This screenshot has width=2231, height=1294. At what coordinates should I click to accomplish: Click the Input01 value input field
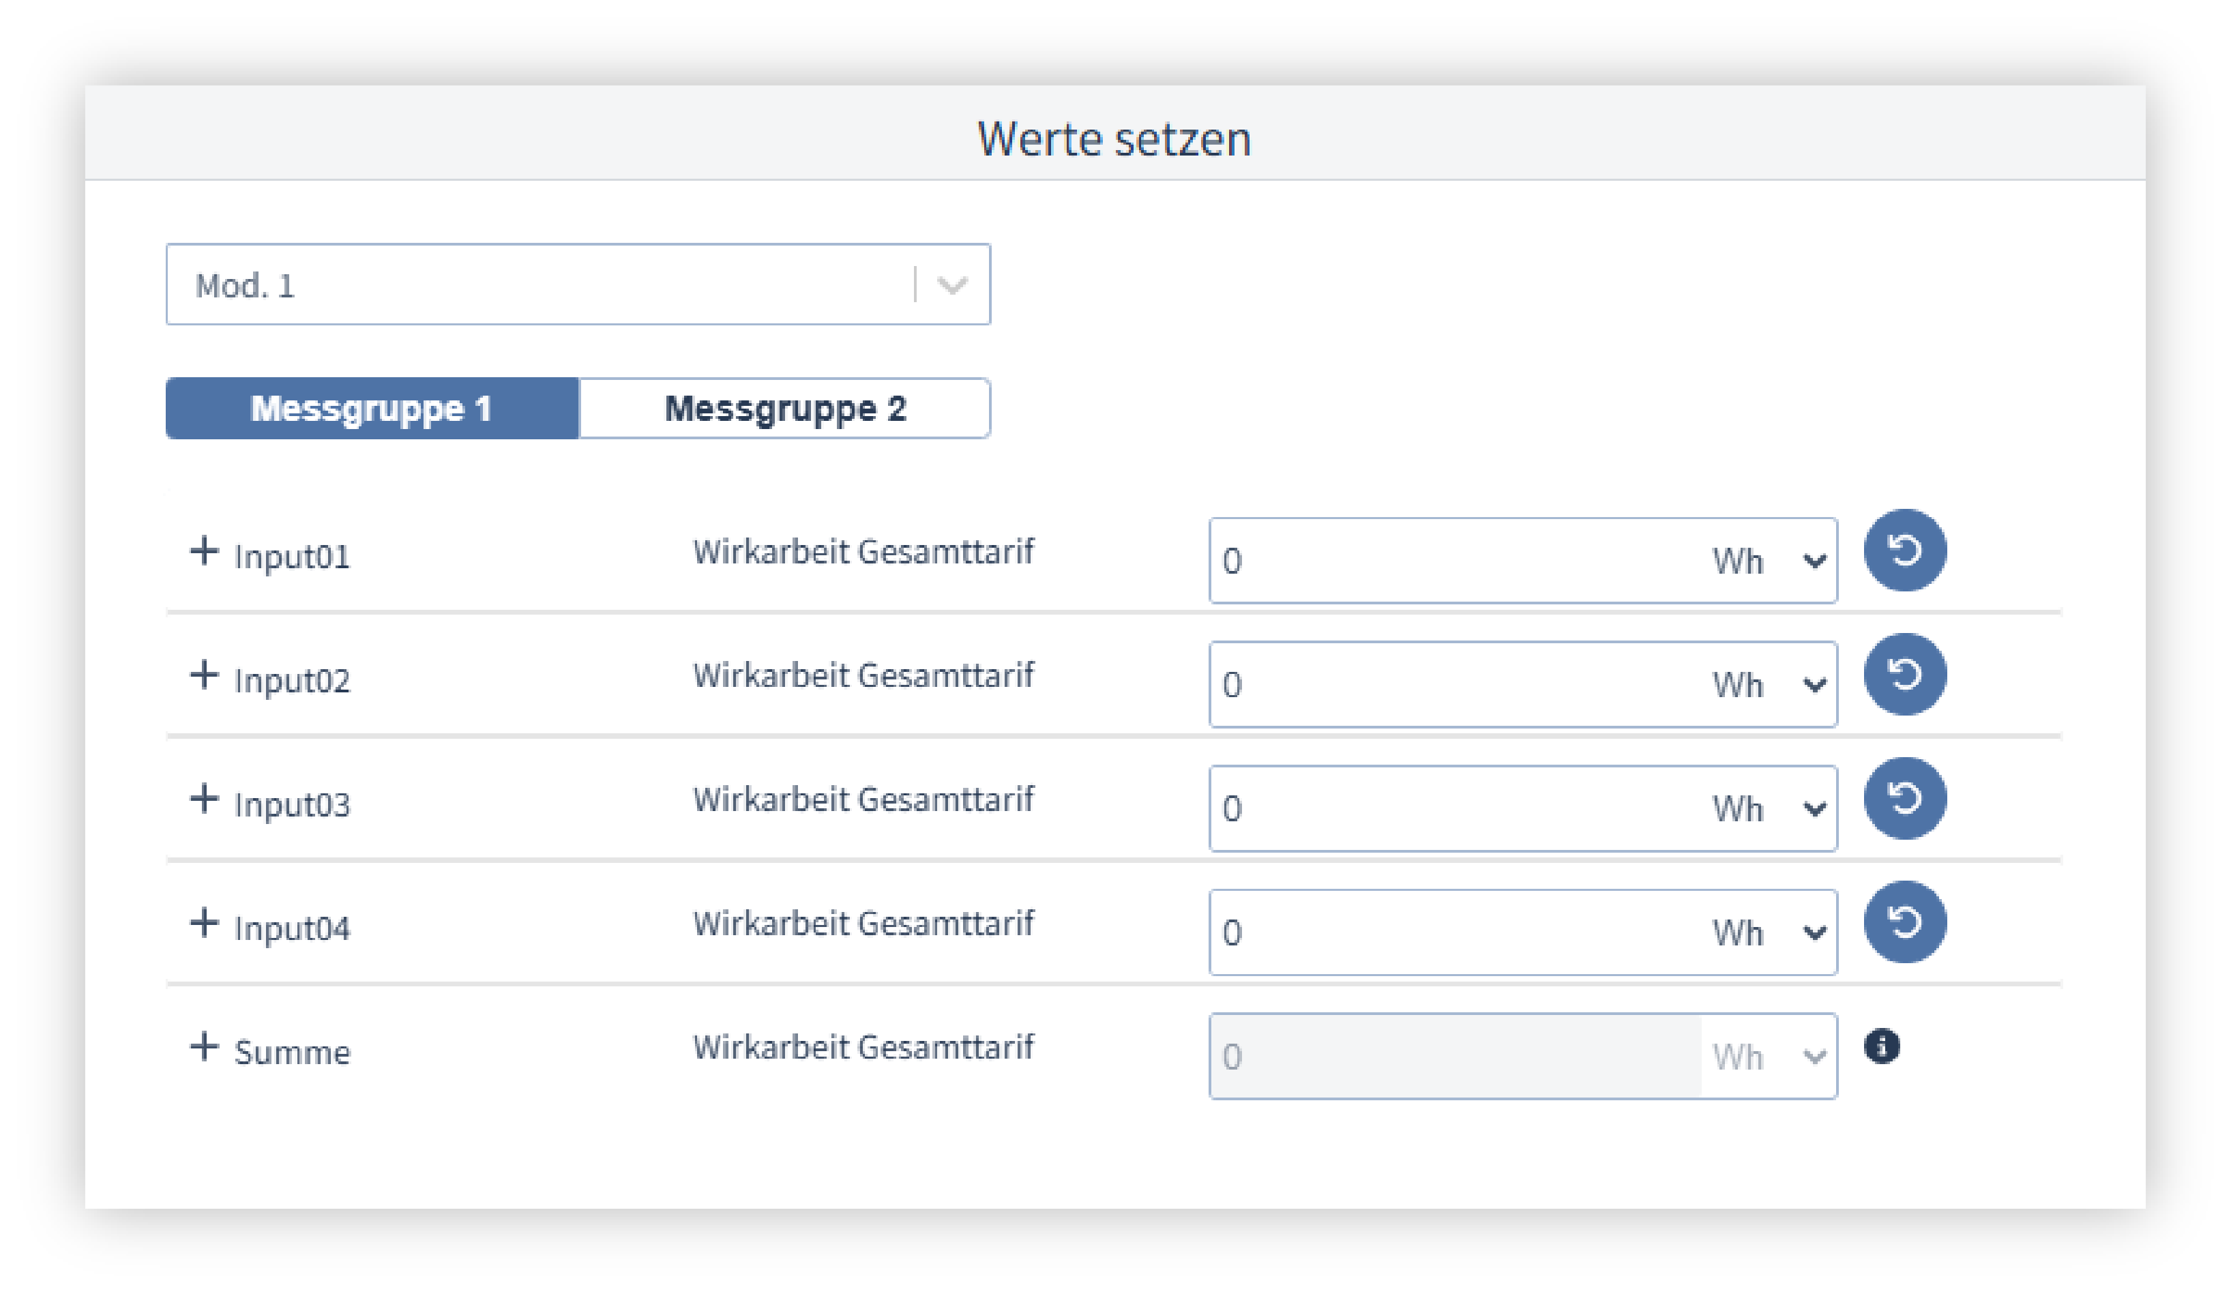point(1452,561)
